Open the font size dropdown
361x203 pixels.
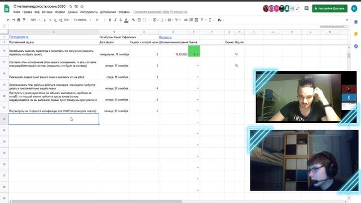point(100,20)
